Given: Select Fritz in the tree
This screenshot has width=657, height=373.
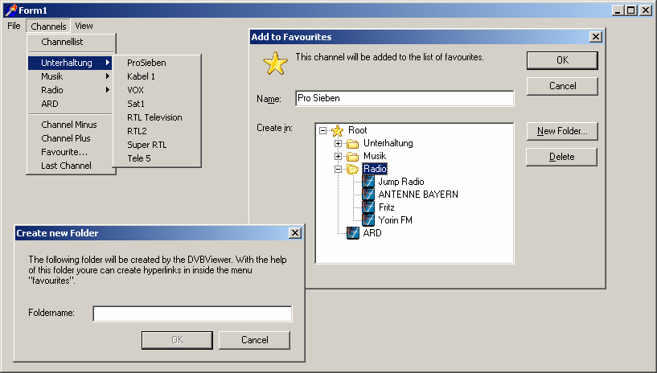Looking at the screenshot, I should (x=386, y=207).
